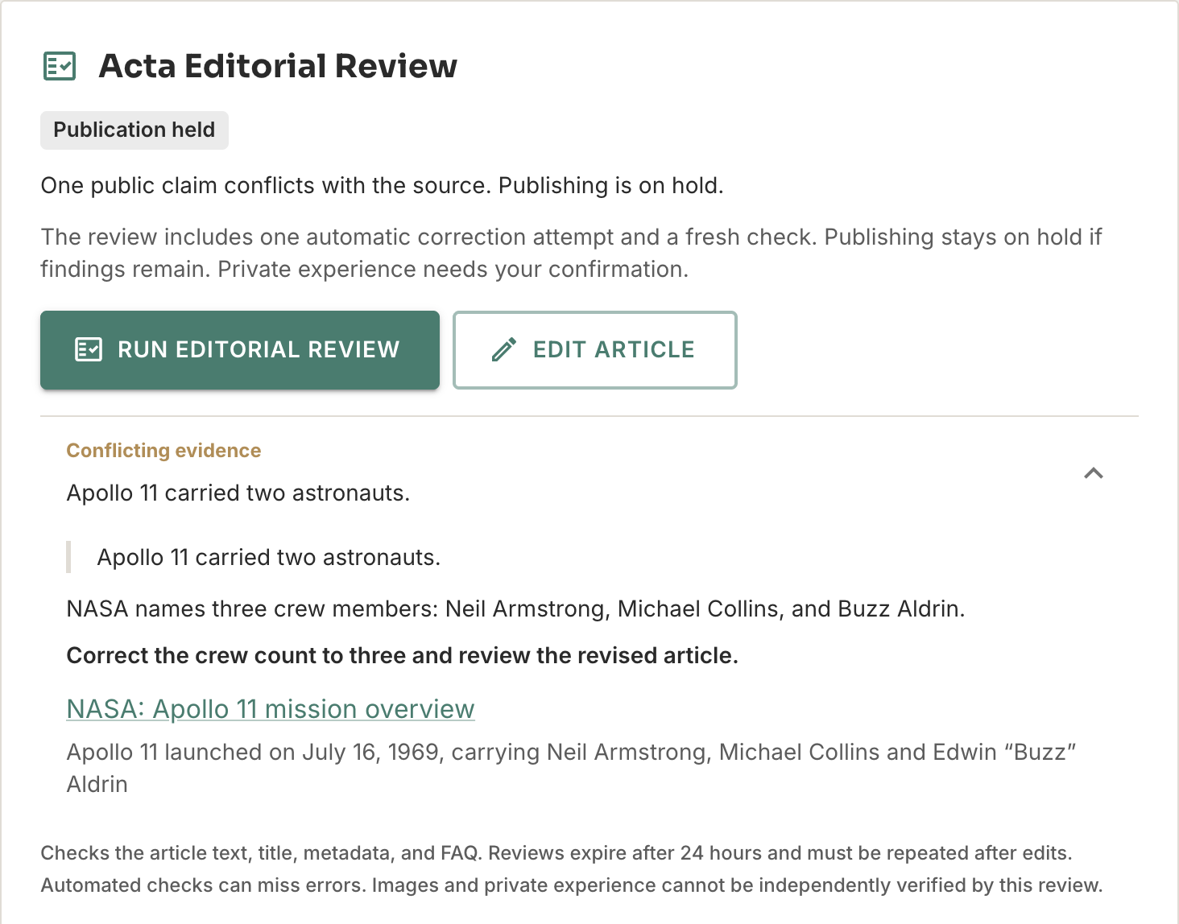
Task: Click the 'Apollo 11 launched on July 16, 1969' excerpt
Action: tap(571, 768)
